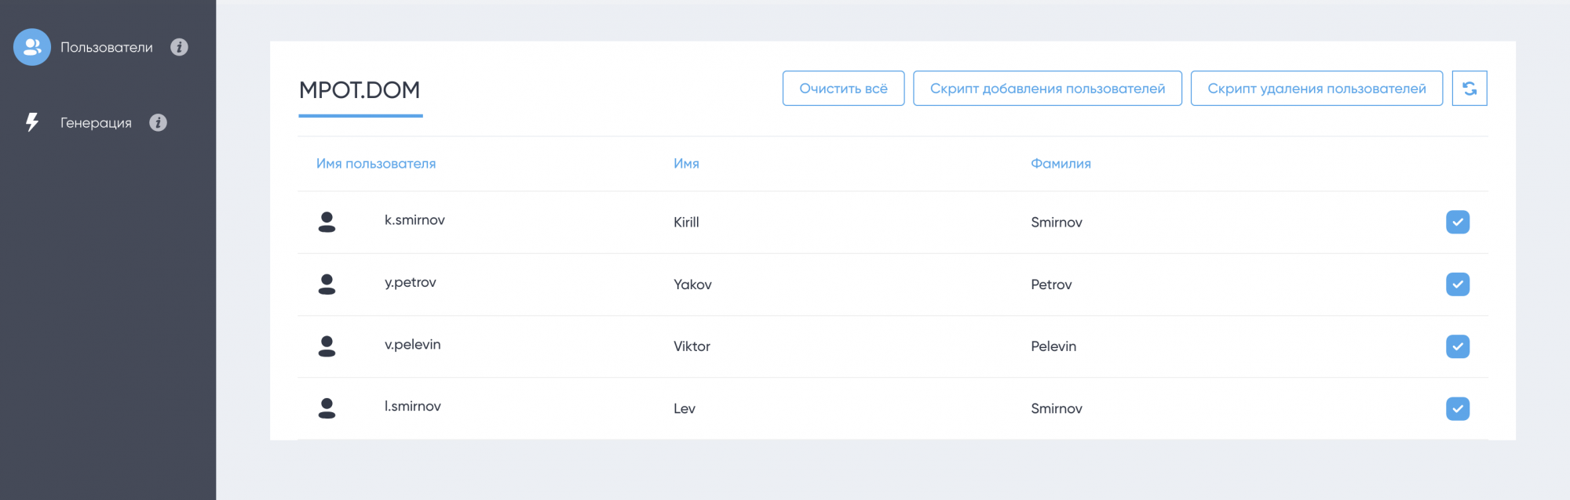
Task: Toggle the checkbox in Yakov Petrov row
Action: click(1457, 284)
